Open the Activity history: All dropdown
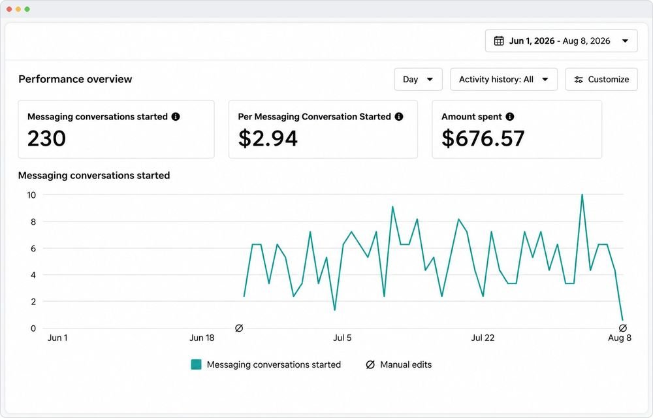Image resolution: width=653 pixels, height=418 pixels. (503, 79)
